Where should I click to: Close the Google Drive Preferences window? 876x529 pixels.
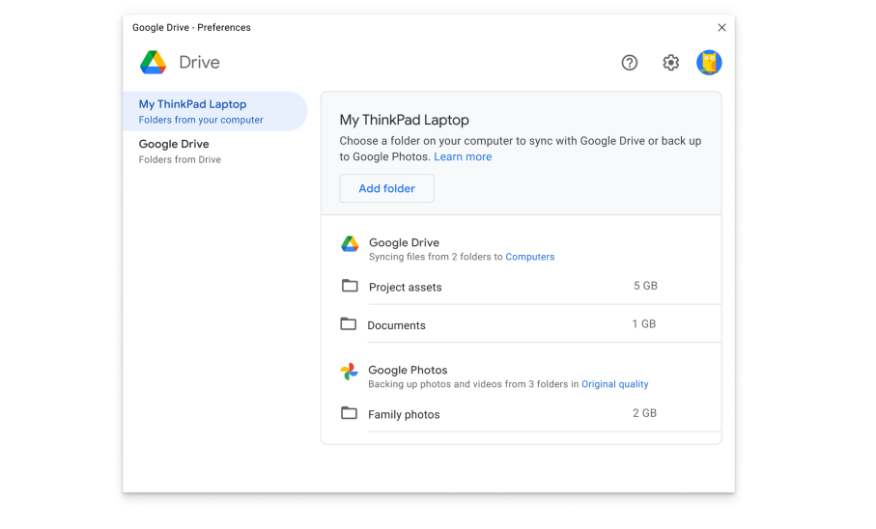coord(721,28)
